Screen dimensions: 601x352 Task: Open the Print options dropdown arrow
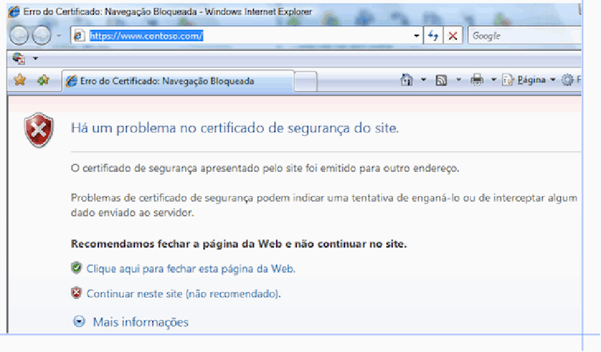coord(493,79)
